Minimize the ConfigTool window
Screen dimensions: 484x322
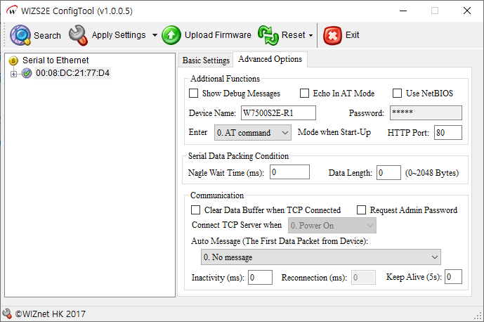pos(403,11)
